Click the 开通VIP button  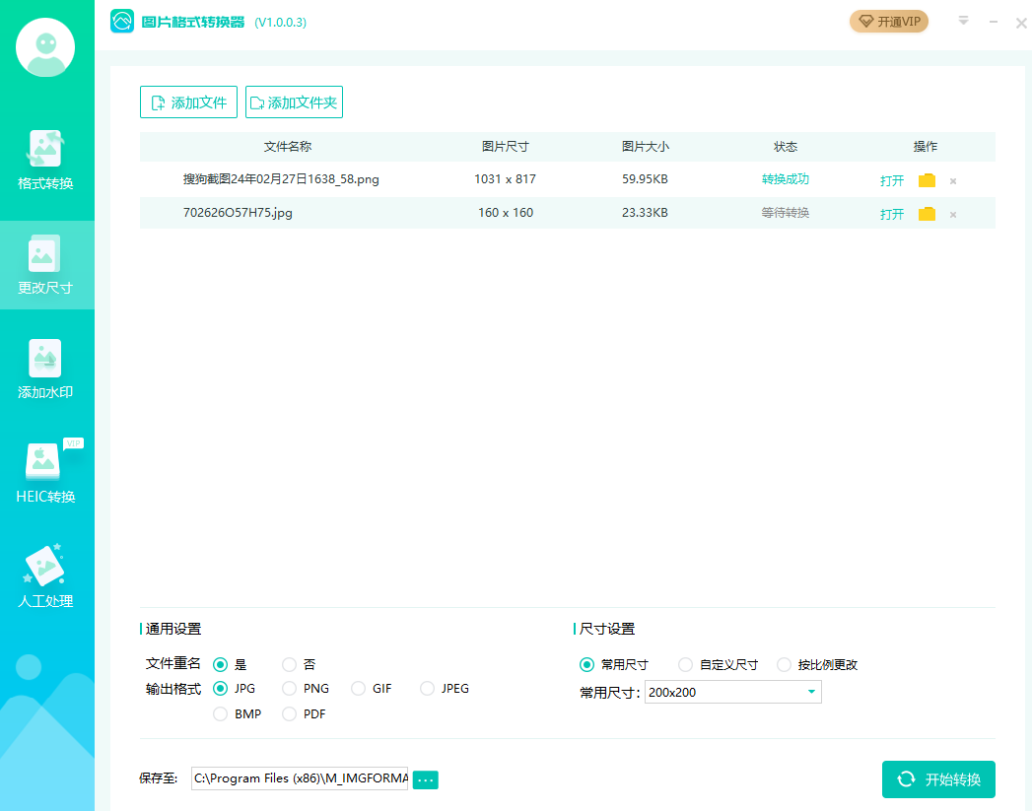click(888, 22)
